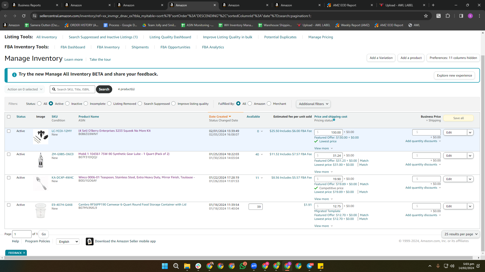This screenshot has height=272, width=485.
Task: Open Telegram from the taskbar
Action: (x=310, y=266)
